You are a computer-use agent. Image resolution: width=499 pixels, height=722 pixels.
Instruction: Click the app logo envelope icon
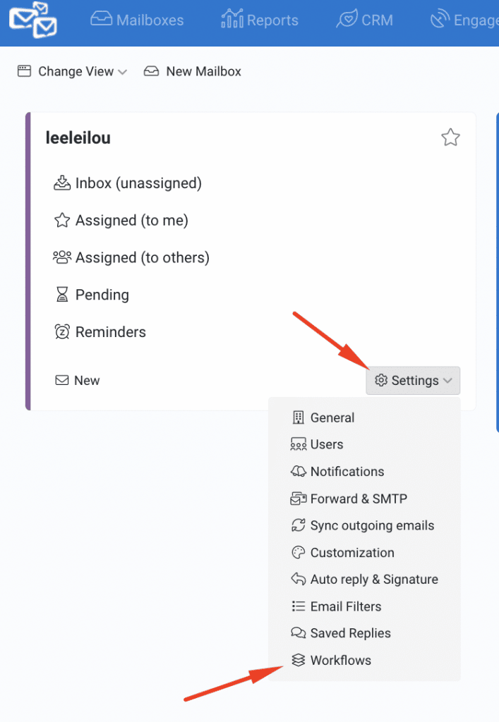pyautogui.click(x=34, y=20)
